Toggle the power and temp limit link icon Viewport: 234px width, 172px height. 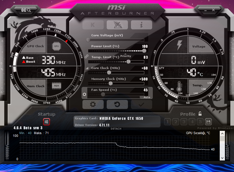click(x=86, y=56)
